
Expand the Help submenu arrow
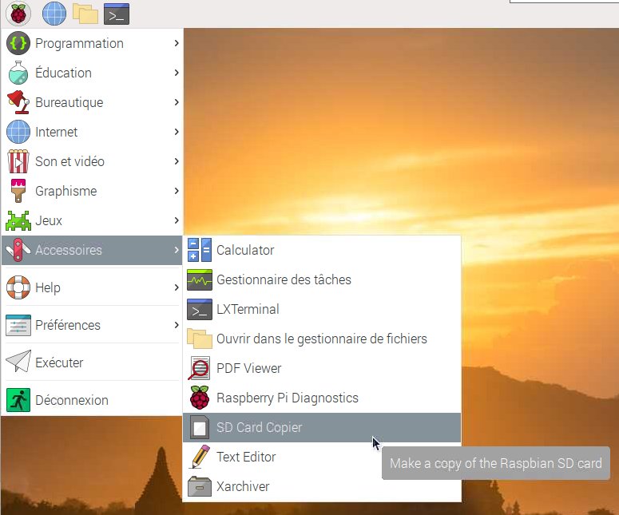(x=177, y=287)
